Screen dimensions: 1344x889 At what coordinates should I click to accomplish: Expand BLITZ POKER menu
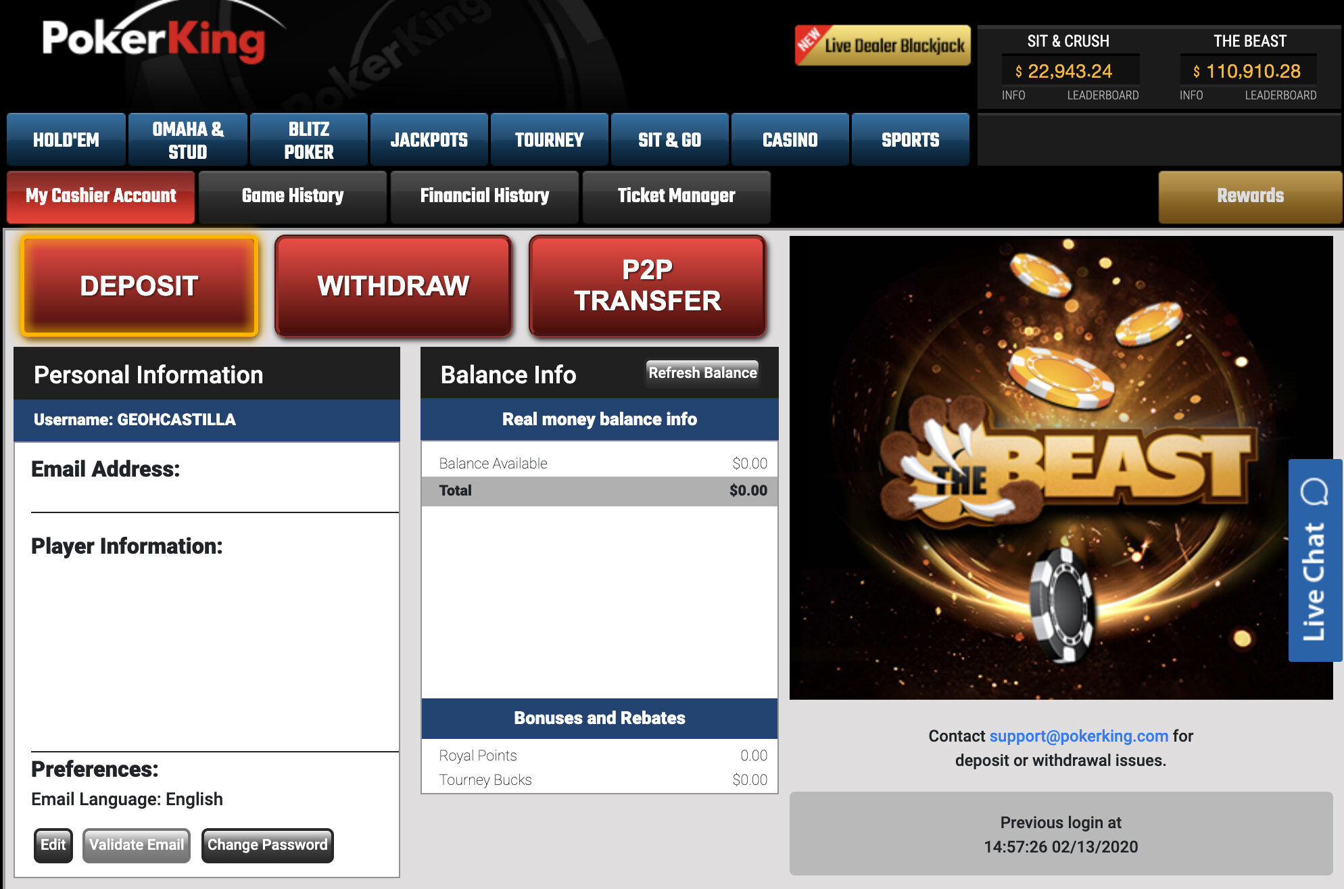click(x=310, y=139)
